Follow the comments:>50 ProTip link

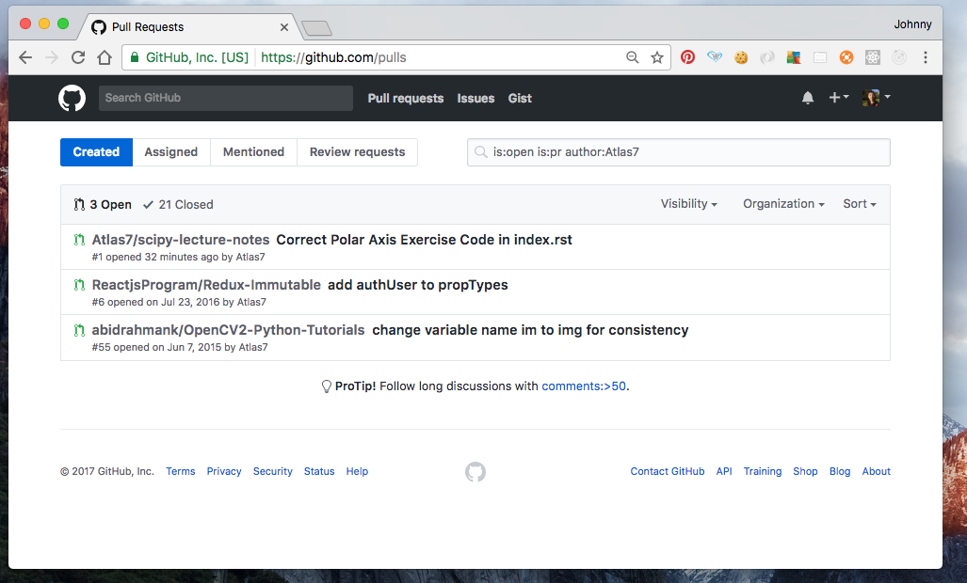tap(584, 386)
